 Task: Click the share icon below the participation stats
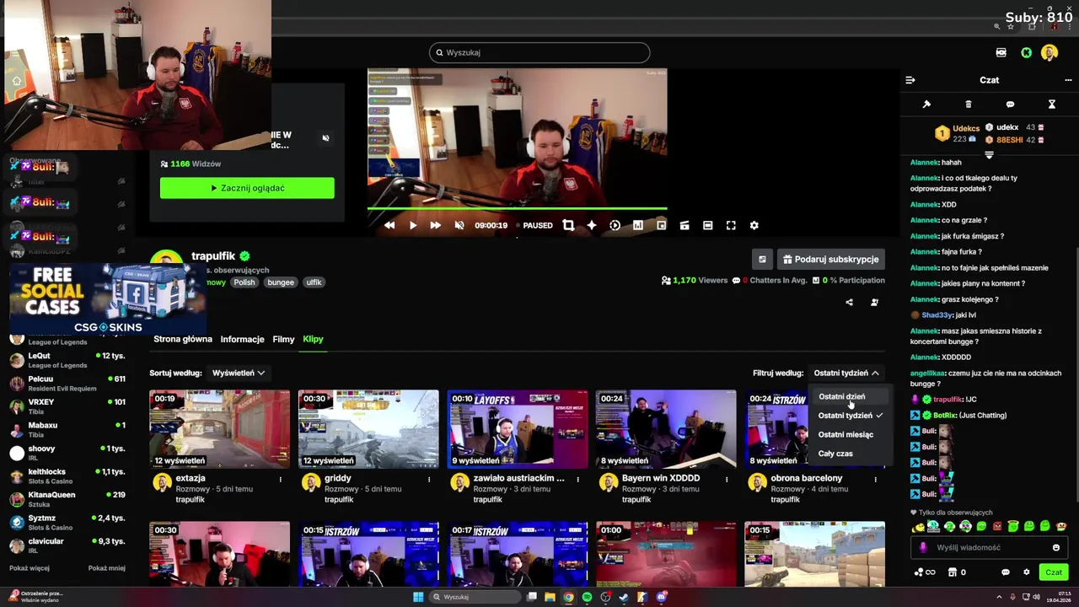[849, 302]
